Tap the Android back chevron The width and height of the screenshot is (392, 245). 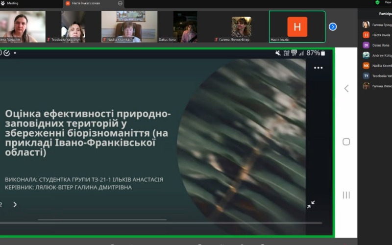pyautogui.click(x=346, y=89)
